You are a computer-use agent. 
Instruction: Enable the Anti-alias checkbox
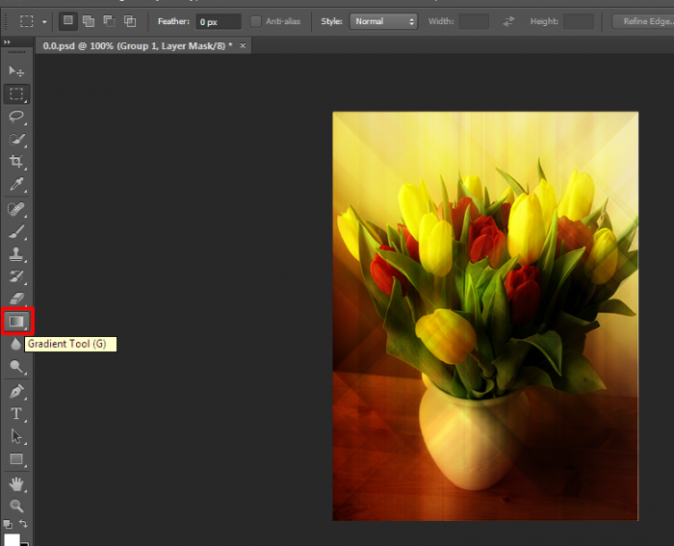coord(256,21)
